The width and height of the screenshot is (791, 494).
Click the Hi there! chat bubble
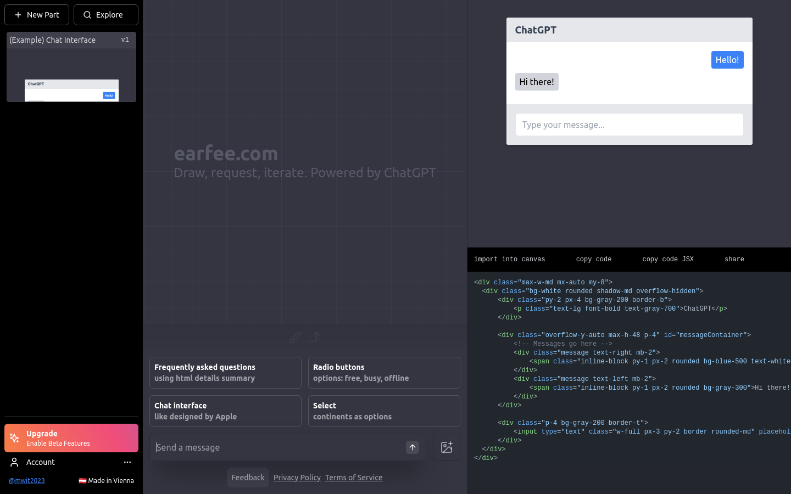click(537, 82)
